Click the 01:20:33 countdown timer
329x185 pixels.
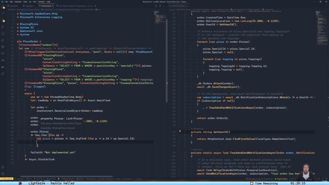click(298, 183)
